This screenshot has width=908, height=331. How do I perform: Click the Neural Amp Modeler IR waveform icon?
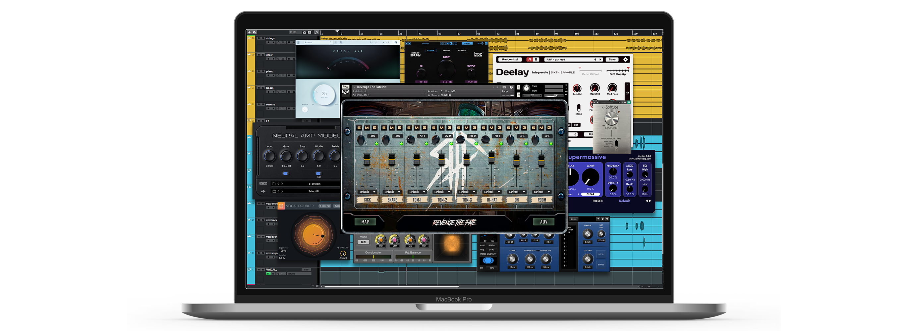pos(263,191)
